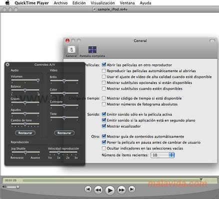Image resolution: width=219 pixels, height=199 pixels.
Task: Click the Color slider thumb
Action: tap(64, 94)
